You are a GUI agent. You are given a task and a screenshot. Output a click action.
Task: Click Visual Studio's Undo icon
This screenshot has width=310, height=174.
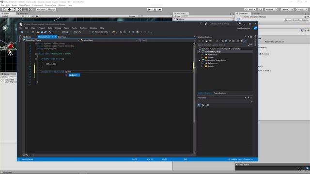tap(50, 32)
